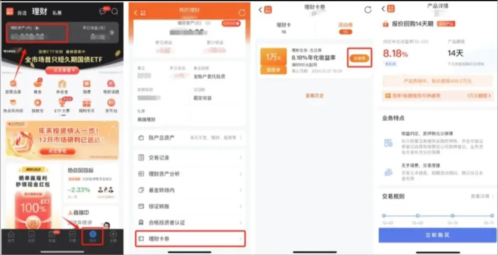Image resolution: width=498 pixels, height=255 pixels.
Task: Tap the search magnifier icon
Action: (115, 12)
